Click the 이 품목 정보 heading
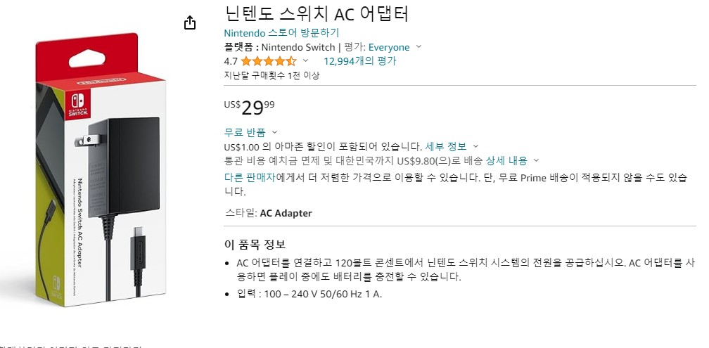709x348 pixels. pos(255,245)
